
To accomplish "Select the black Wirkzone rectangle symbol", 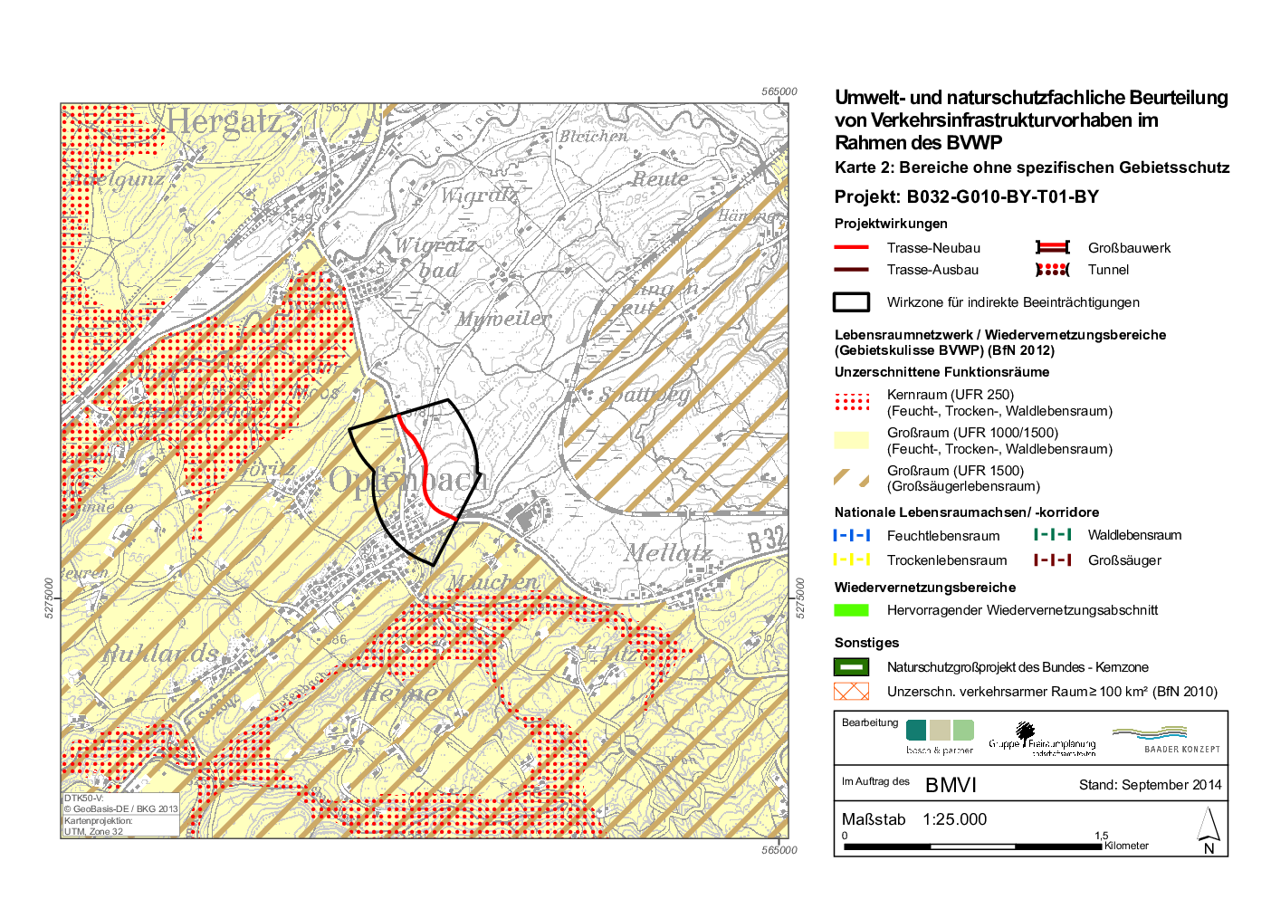I will click(850, 302).
